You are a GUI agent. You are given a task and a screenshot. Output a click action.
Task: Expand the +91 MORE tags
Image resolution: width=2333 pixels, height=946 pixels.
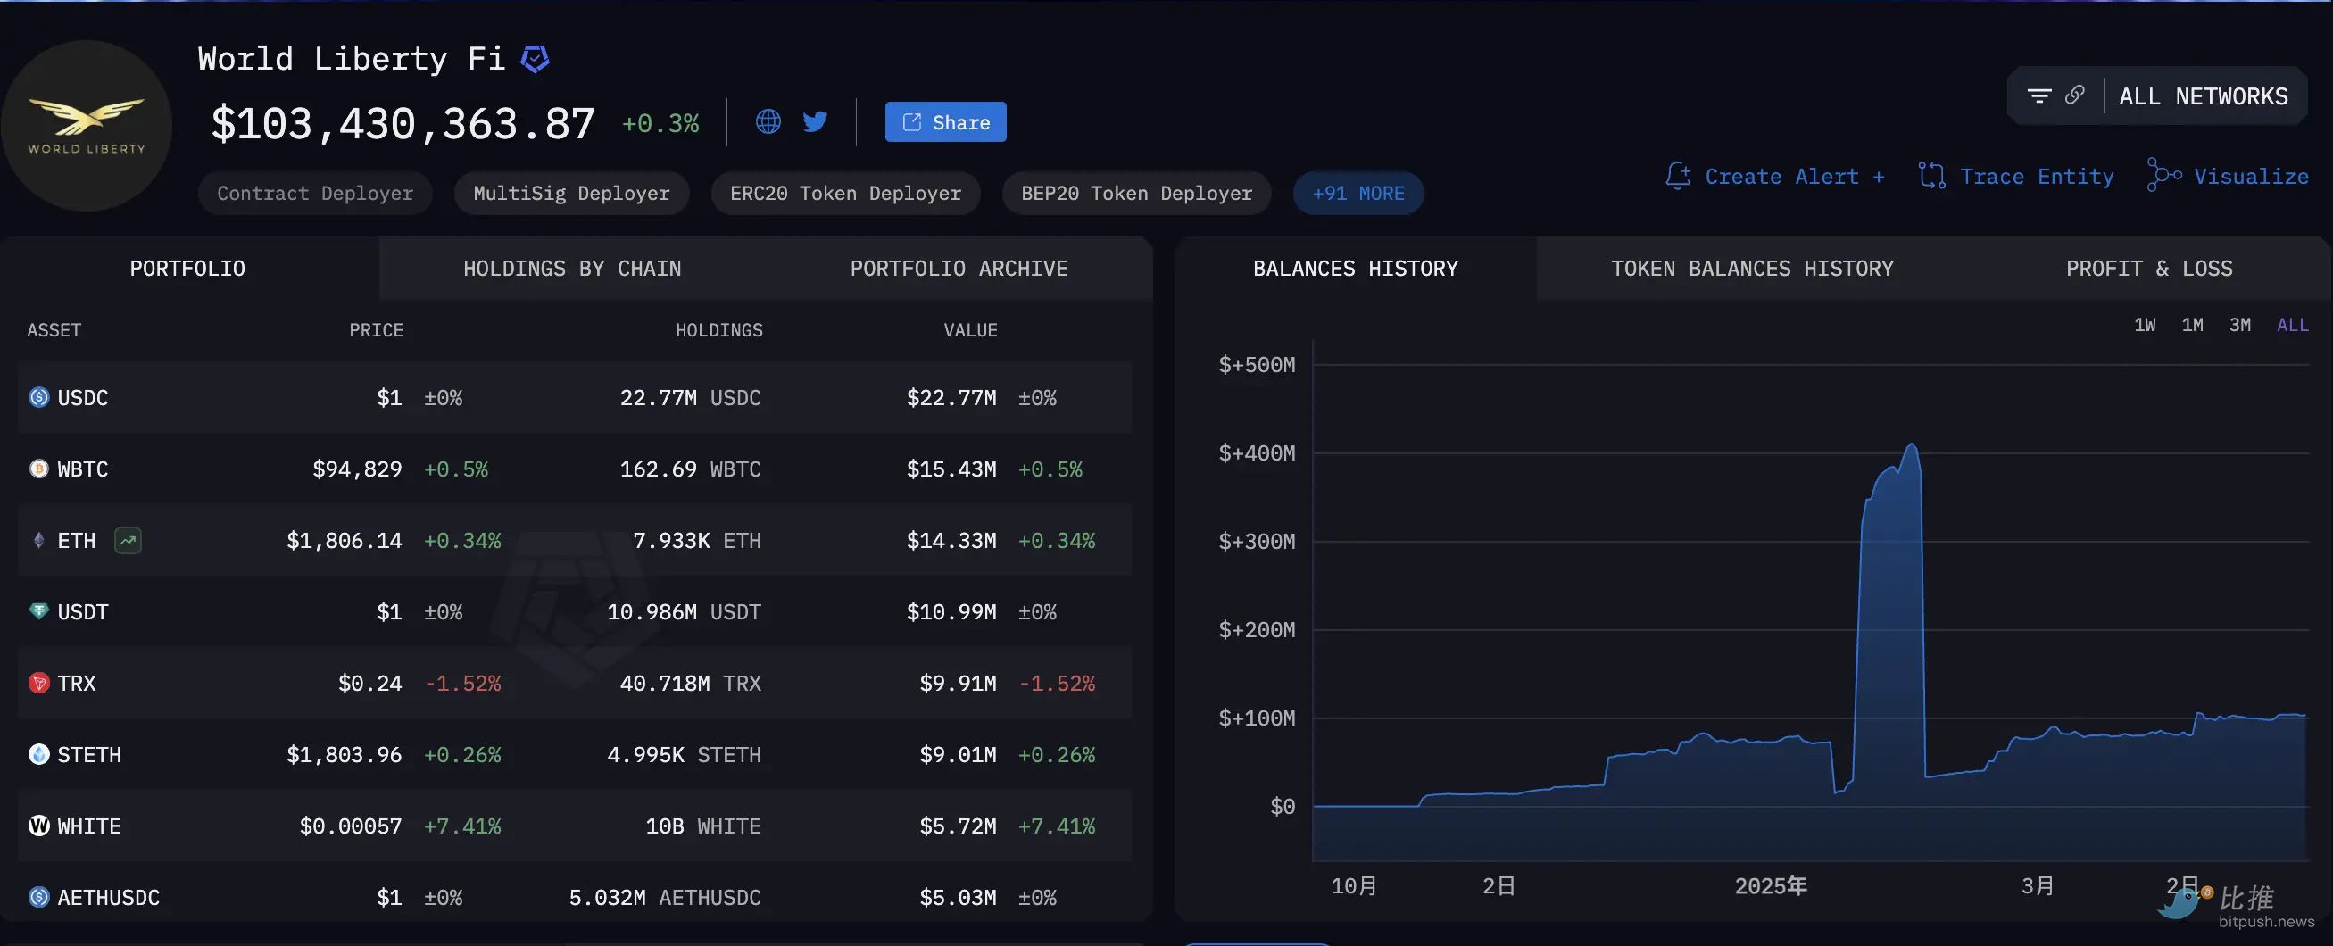[1357, 194]
